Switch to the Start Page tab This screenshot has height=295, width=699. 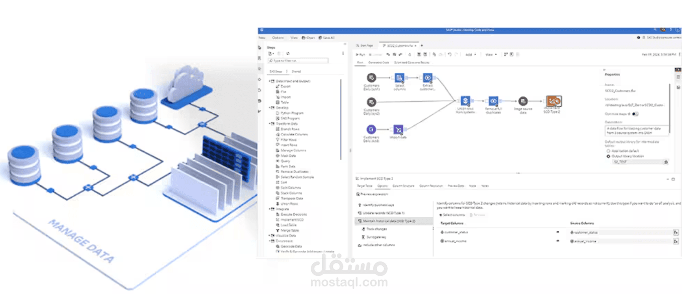(365, 45)
